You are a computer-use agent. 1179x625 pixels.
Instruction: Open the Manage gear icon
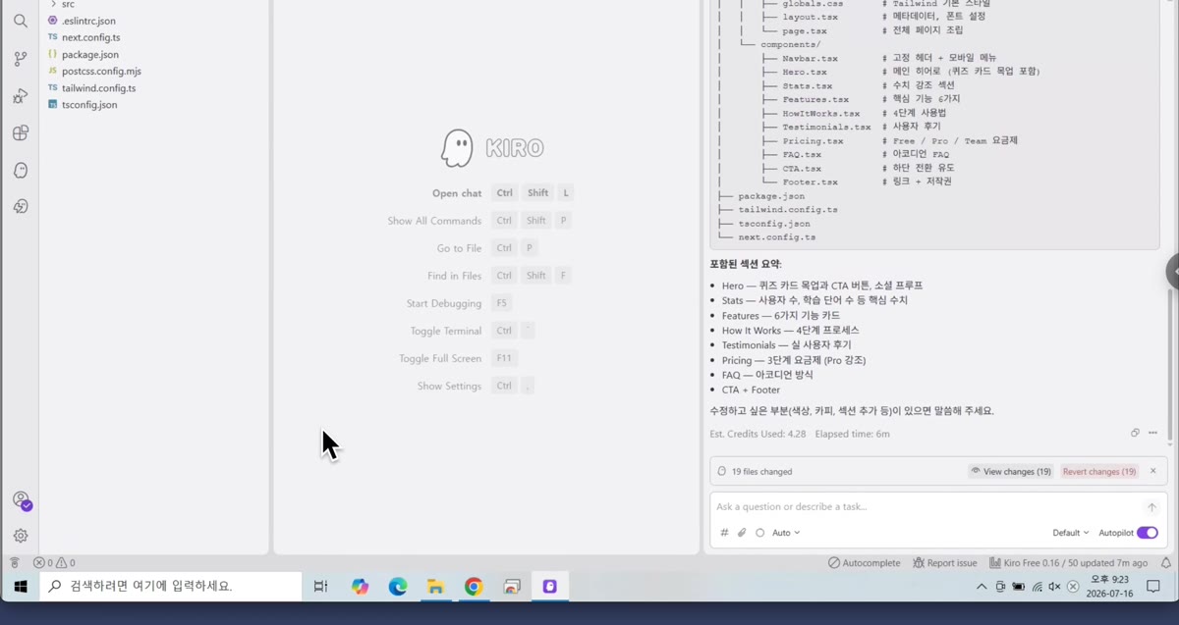pos(21,536)
